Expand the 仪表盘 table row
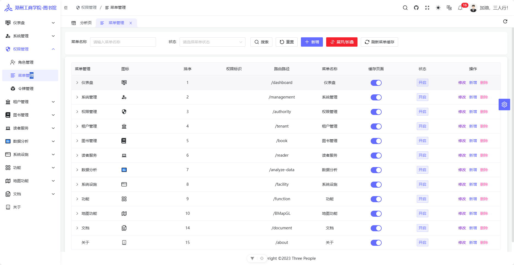 77,83
